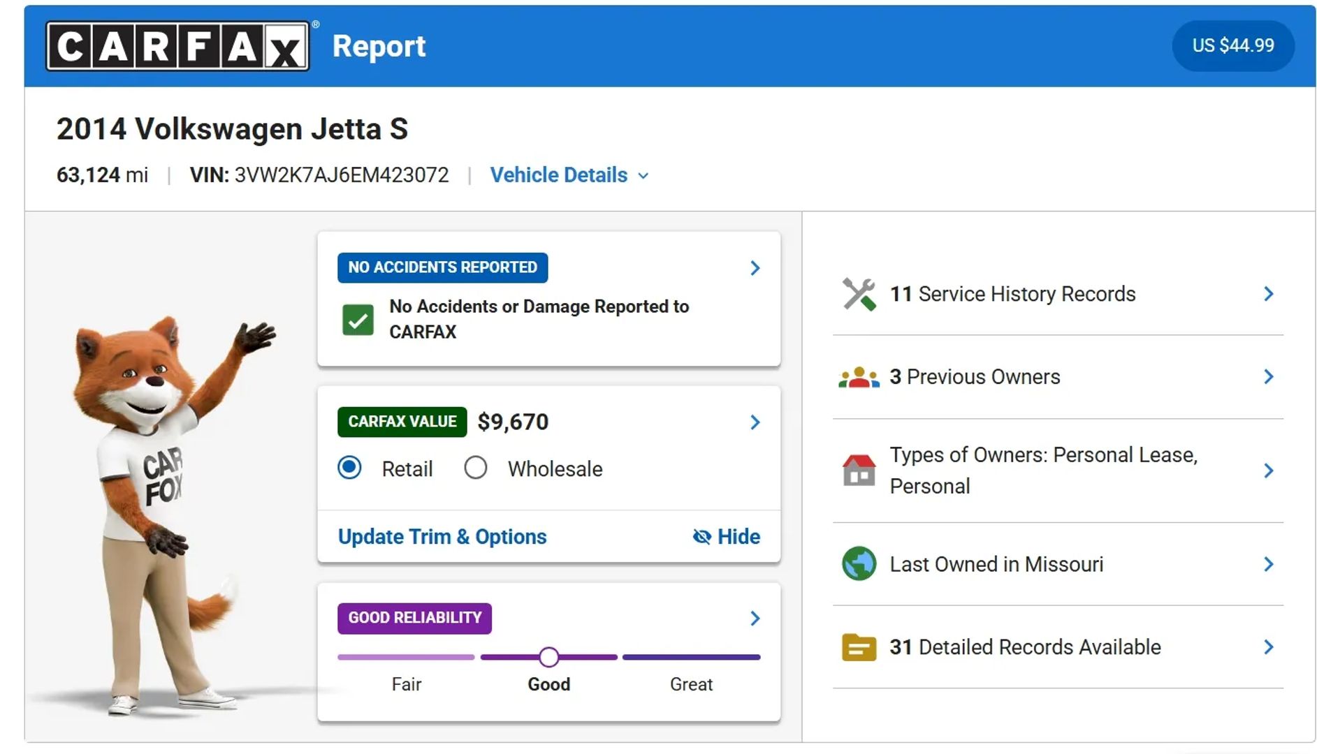Select the Wholesale value radio button
The width and height of the screenshot is (1317, 754).
coord(476,468)
